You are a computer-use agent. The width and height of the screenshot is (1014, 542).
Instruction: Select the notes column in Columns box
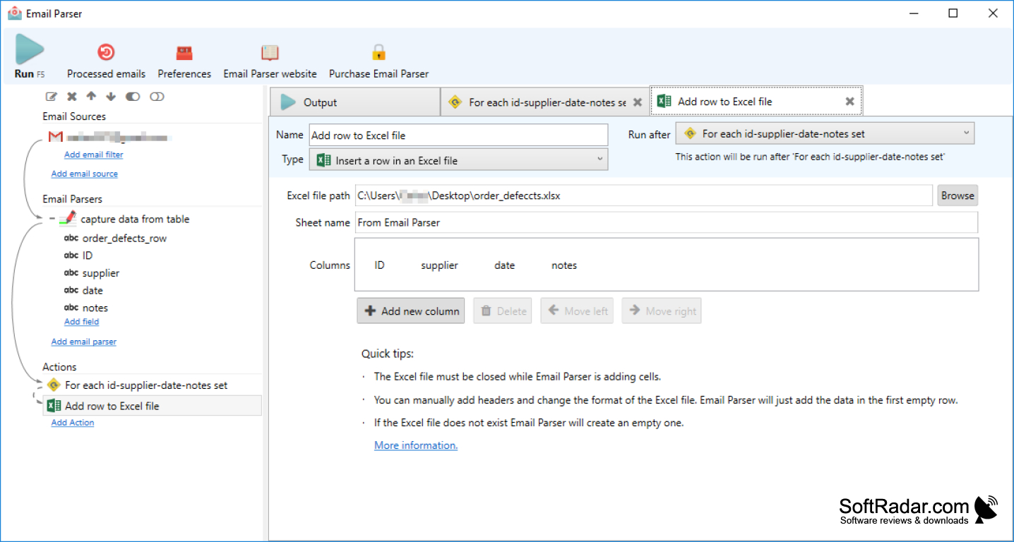[564, 265]
